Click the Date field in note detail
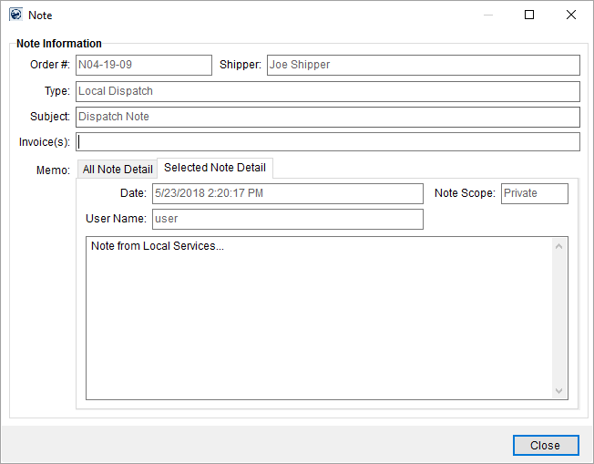594x464 pixels. (287, 193)
